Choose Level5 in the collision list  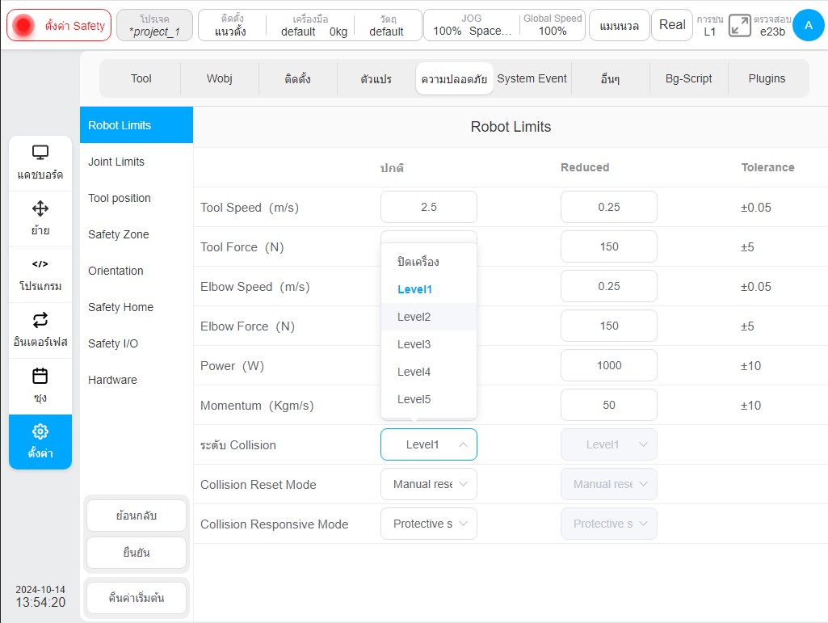click(x=429, y=399)
